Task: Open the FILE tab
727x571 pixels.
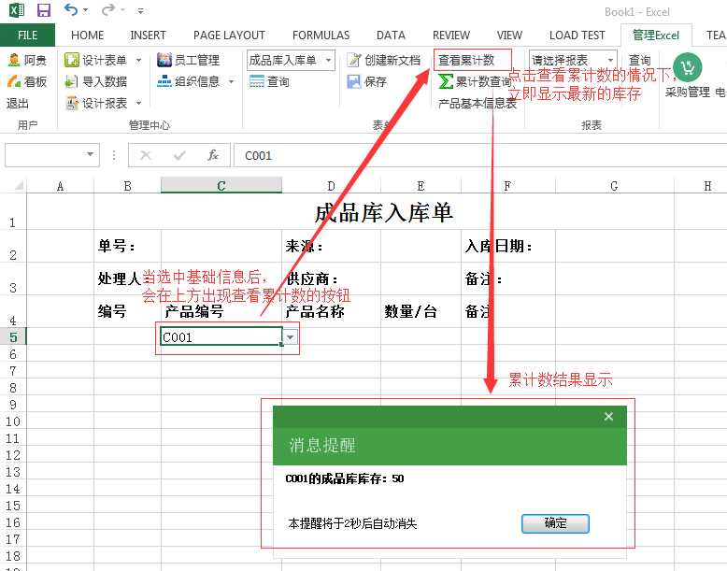Action: 27,36
